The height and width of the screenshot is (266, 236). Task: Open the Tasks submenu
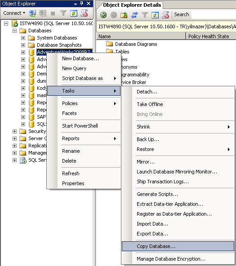[x=84, y=91]
